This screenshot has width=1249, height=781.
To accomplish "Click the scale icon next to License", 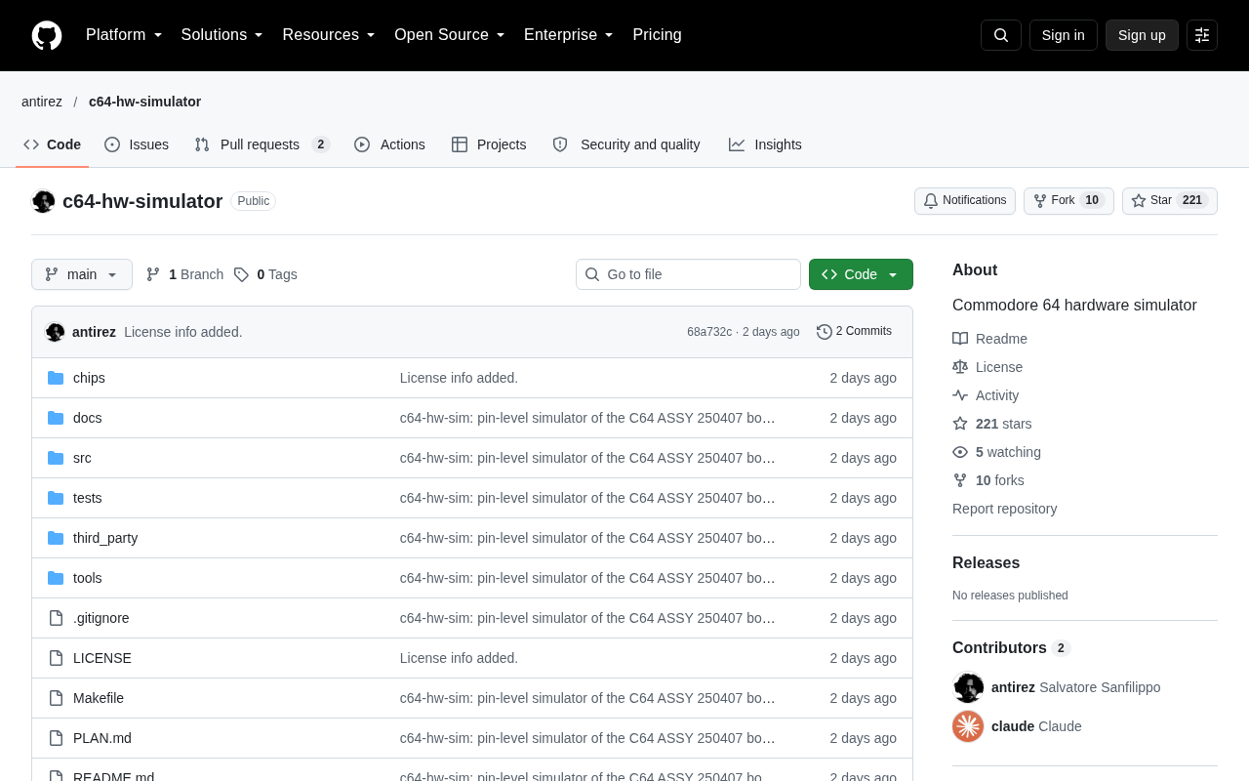I will click(960, 367).
